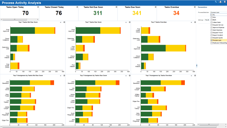
Task: Open the ProcessSelection combo box
Action: coord(218,12)
